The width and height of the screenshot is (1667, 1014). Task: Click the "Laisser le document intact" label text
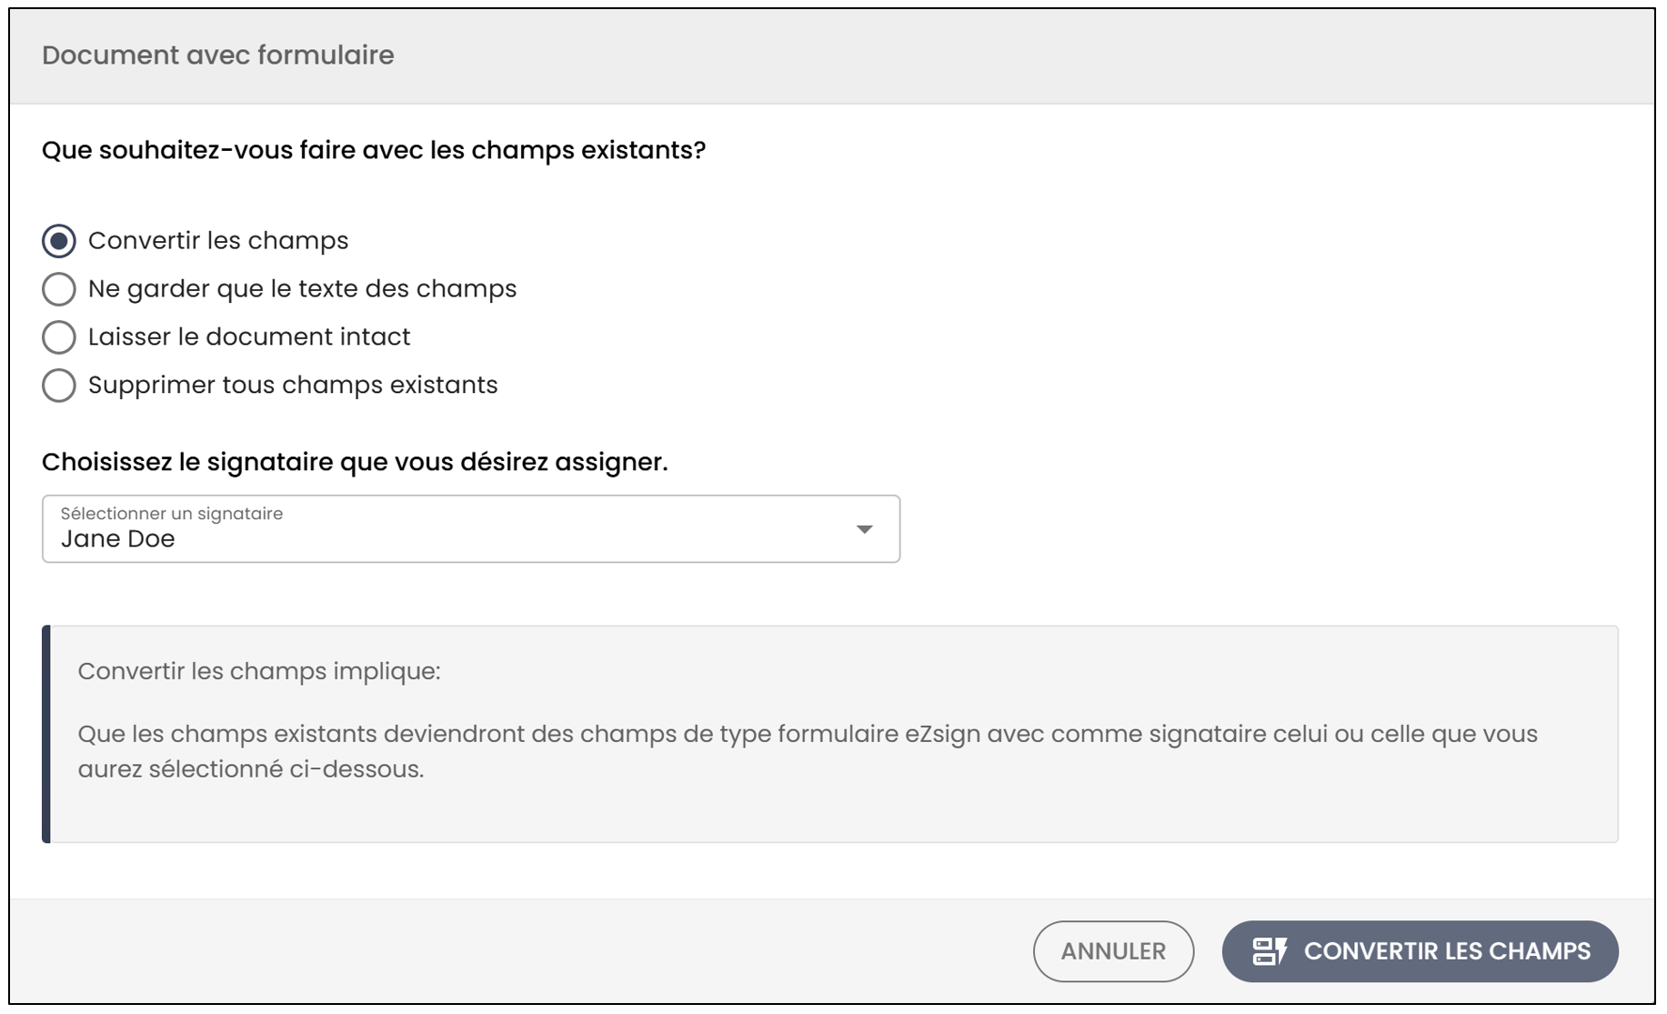249,337
